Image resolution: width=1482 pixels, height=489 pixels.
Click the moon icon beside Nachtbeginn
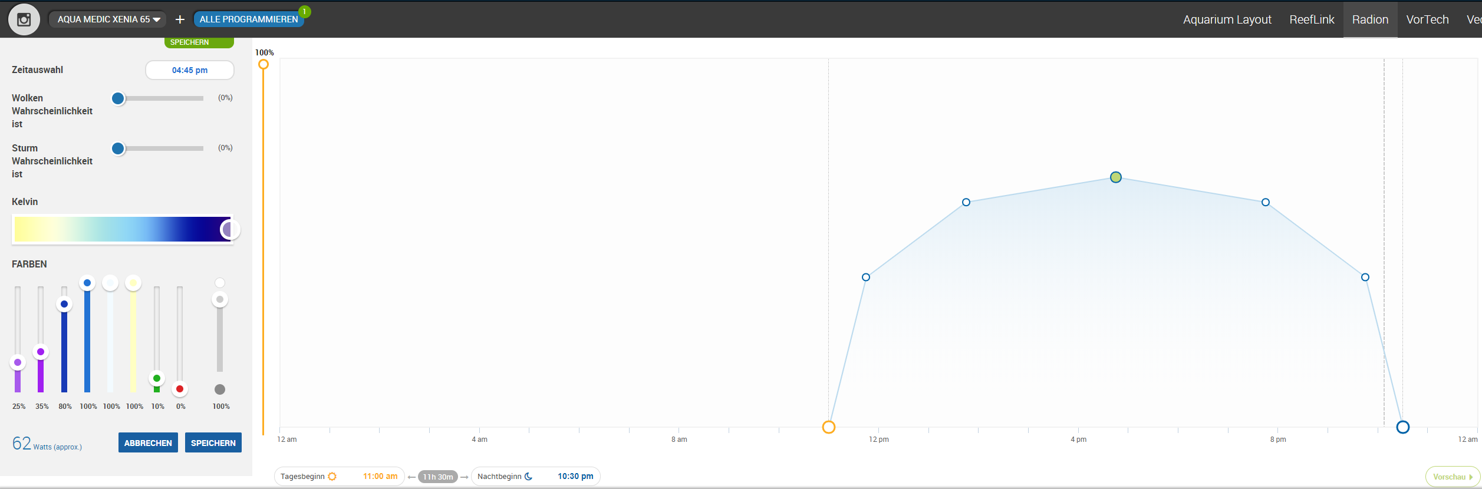tap(529, 477)
